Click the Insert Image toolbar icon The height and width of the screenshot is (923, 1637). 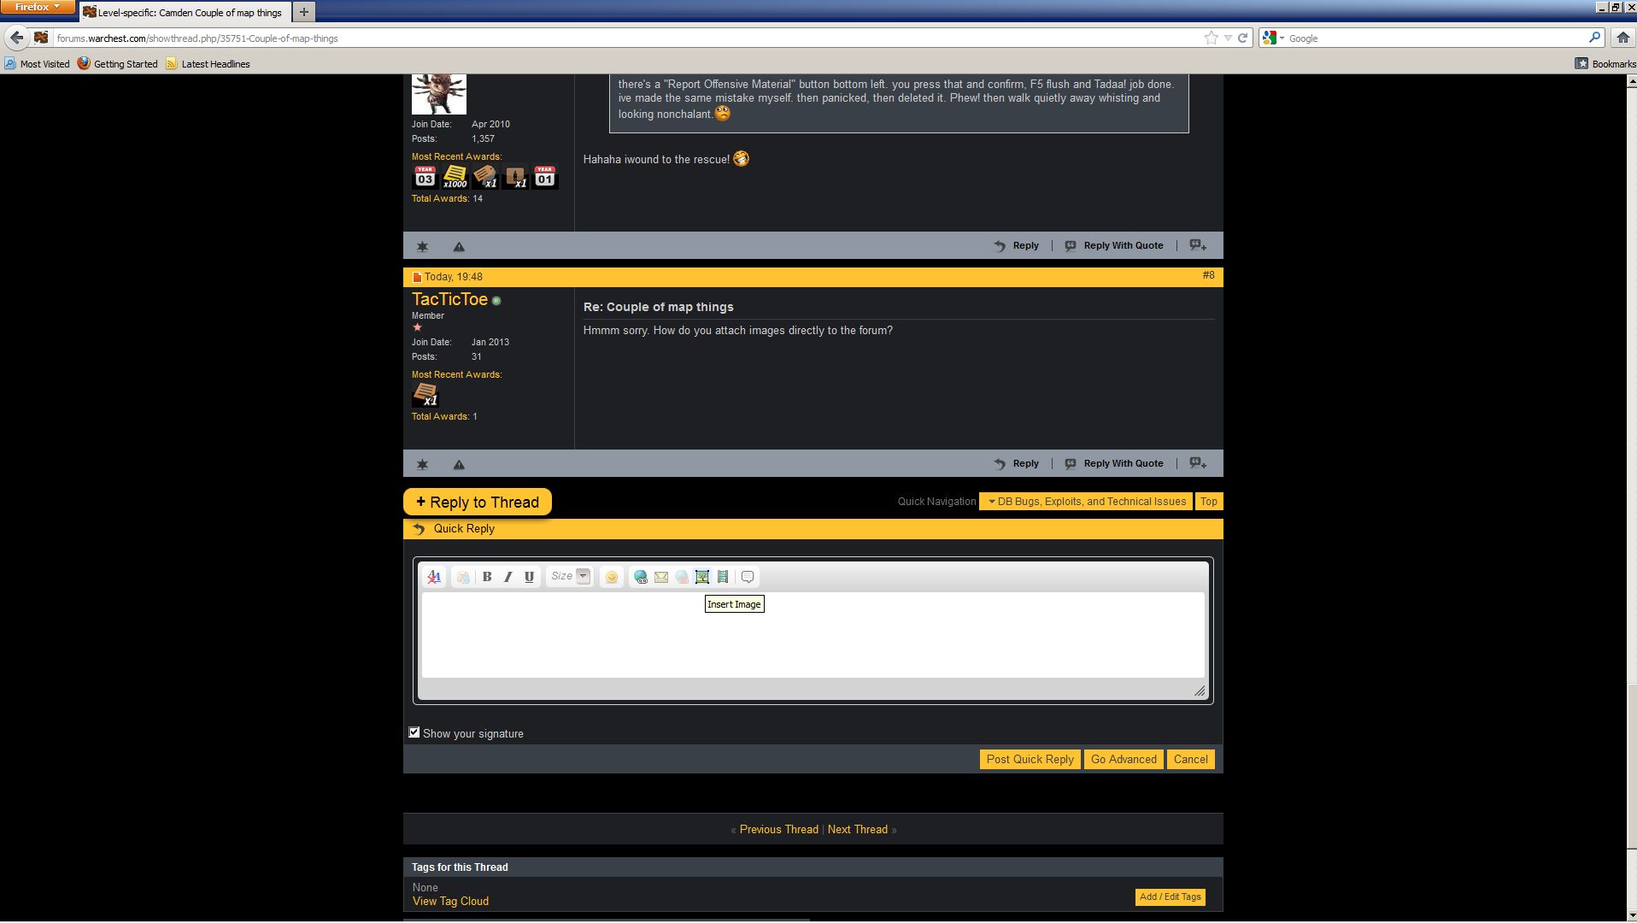[702, 577]
